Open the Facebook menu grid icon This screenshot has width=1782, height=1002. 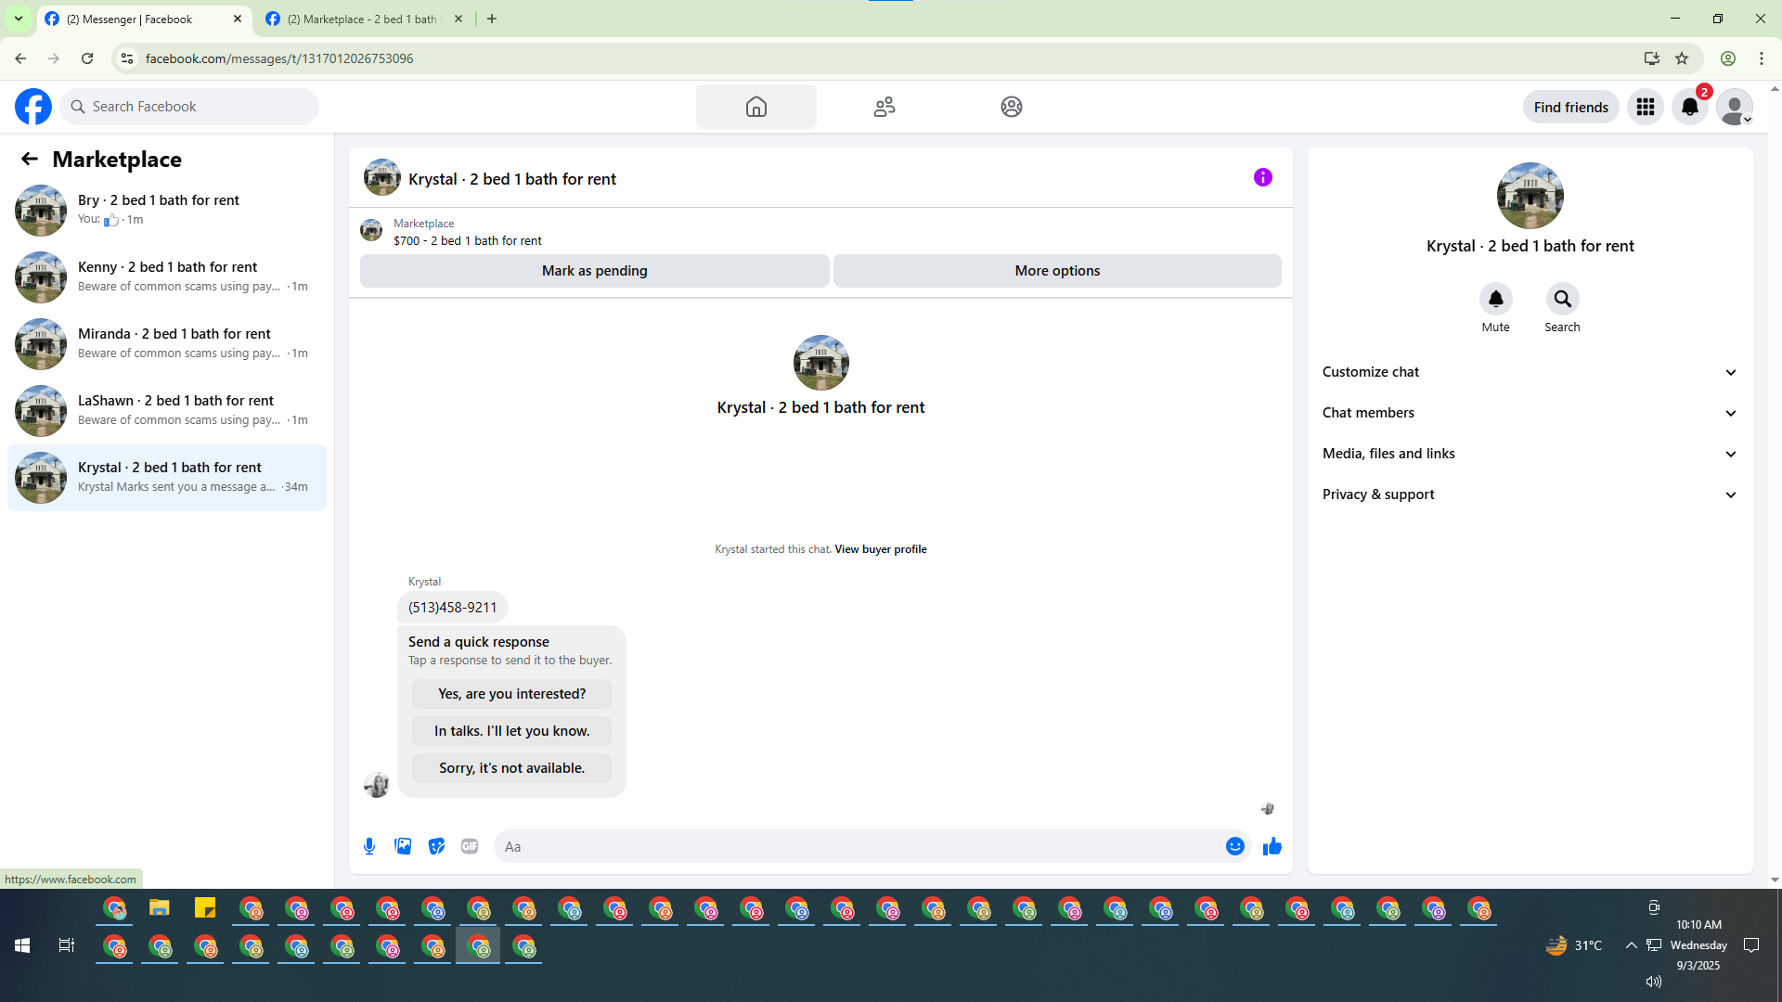(x=1646, y=107)
